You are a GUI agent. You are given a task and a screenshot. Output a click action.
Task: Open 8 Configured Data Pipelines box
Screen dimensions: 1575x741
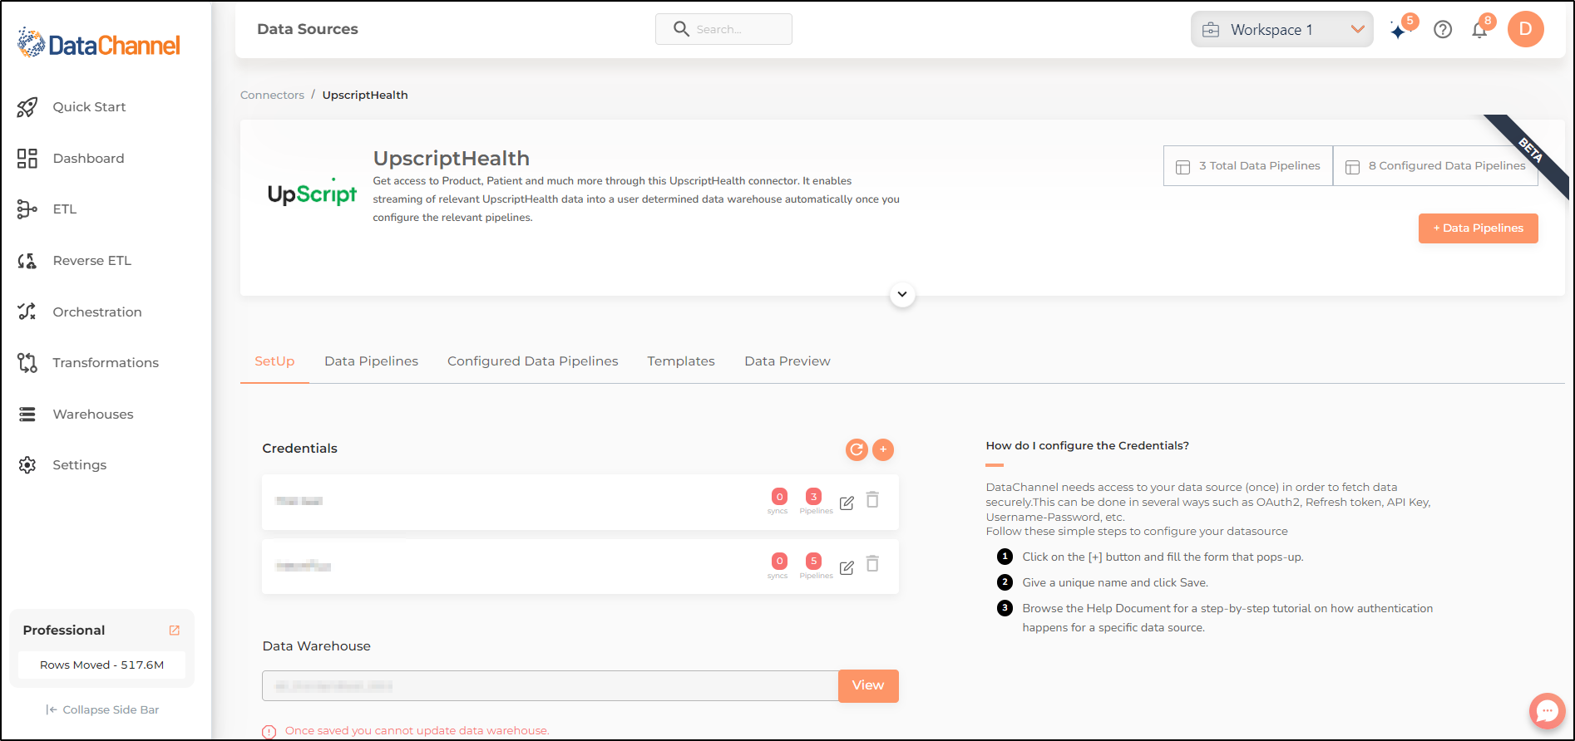(x=1435, y=166)
